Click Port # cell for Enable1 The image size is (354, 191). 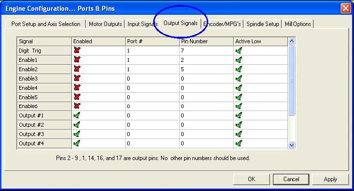click(152, 60)
